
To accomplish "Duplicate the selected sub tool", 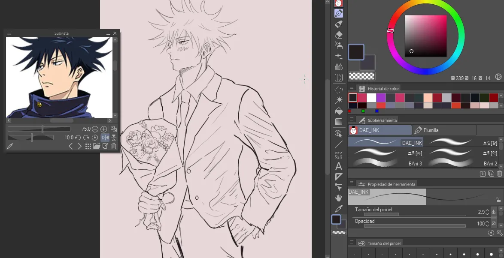I will coord(491,174).
